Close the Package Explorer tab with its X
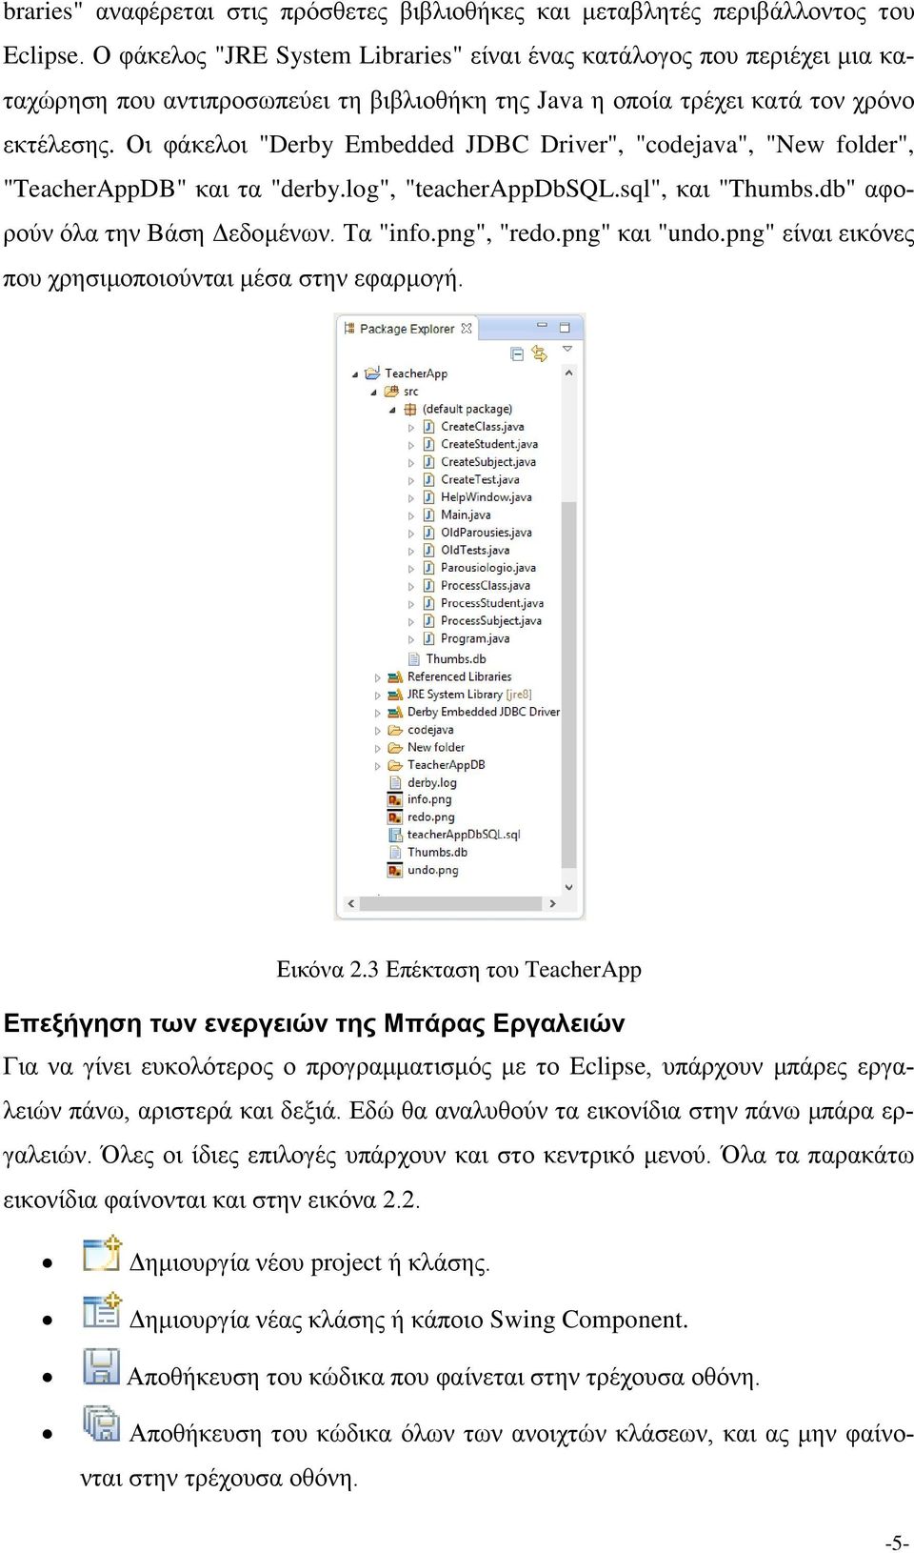Image resolution: width=914 pixels, height=1553 pixels. point(467,329)
